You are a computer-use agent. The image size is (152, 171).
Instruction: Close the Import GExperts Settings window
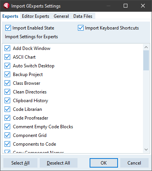point(143,6)
